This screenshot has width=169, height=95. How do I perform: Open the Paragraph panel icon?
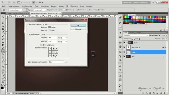click(120, 70)
